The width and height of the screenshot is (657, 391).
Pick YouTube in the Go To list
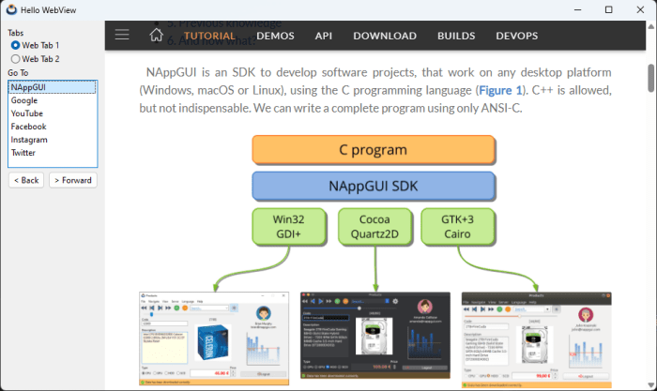26,113
